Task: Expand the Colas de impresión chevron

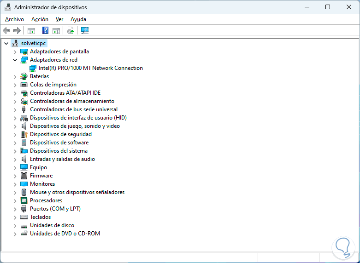Action: (x=15, y=85)
